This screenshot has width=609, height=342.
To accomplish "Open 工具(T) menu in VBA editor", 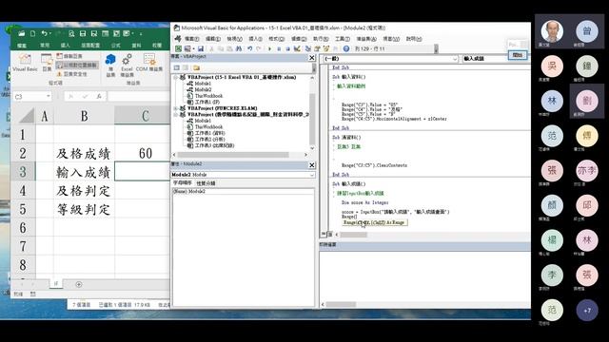I will (x=343, y=39).
